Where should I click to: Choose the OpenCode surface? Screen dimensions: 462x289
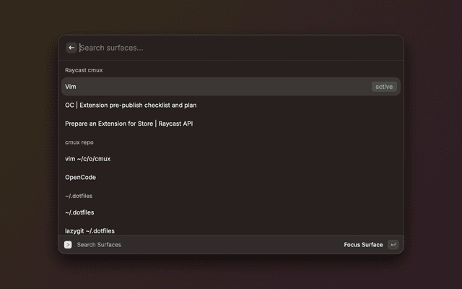(80, 177)
